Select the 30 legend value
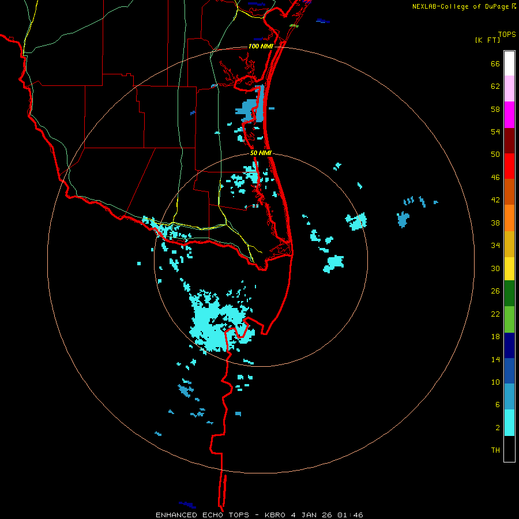 click(495, 268)
